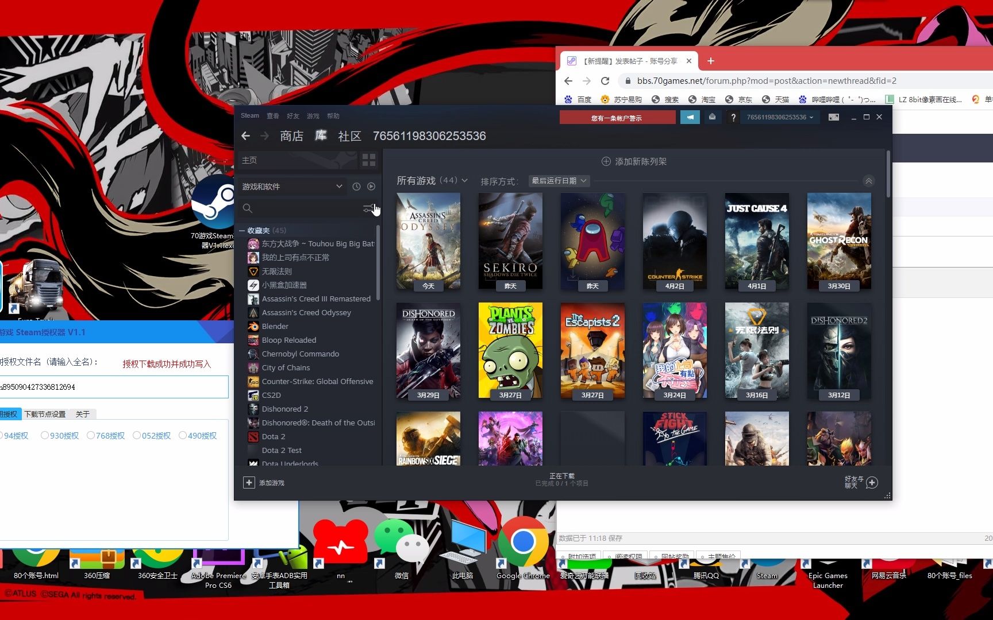Screen dimensions: 993x620
Task: Open 淘宝 bookmark in Chrome
Action: tap(702, 99)
